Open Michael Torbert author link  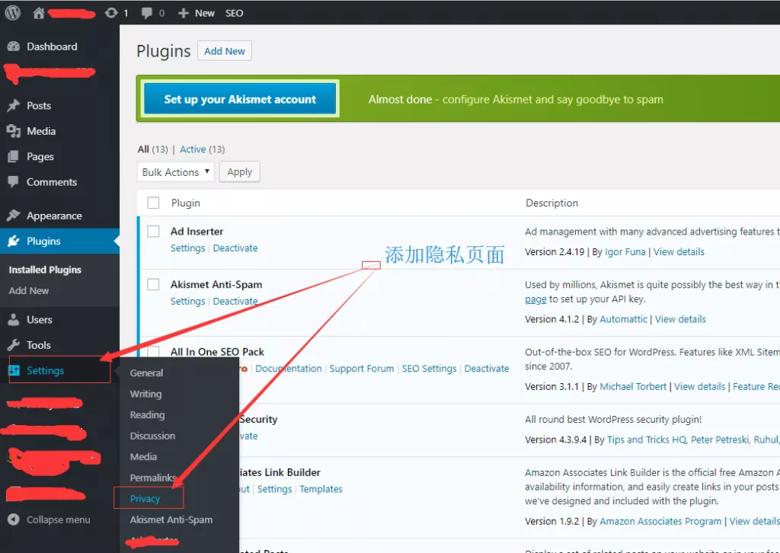point(633,386)
